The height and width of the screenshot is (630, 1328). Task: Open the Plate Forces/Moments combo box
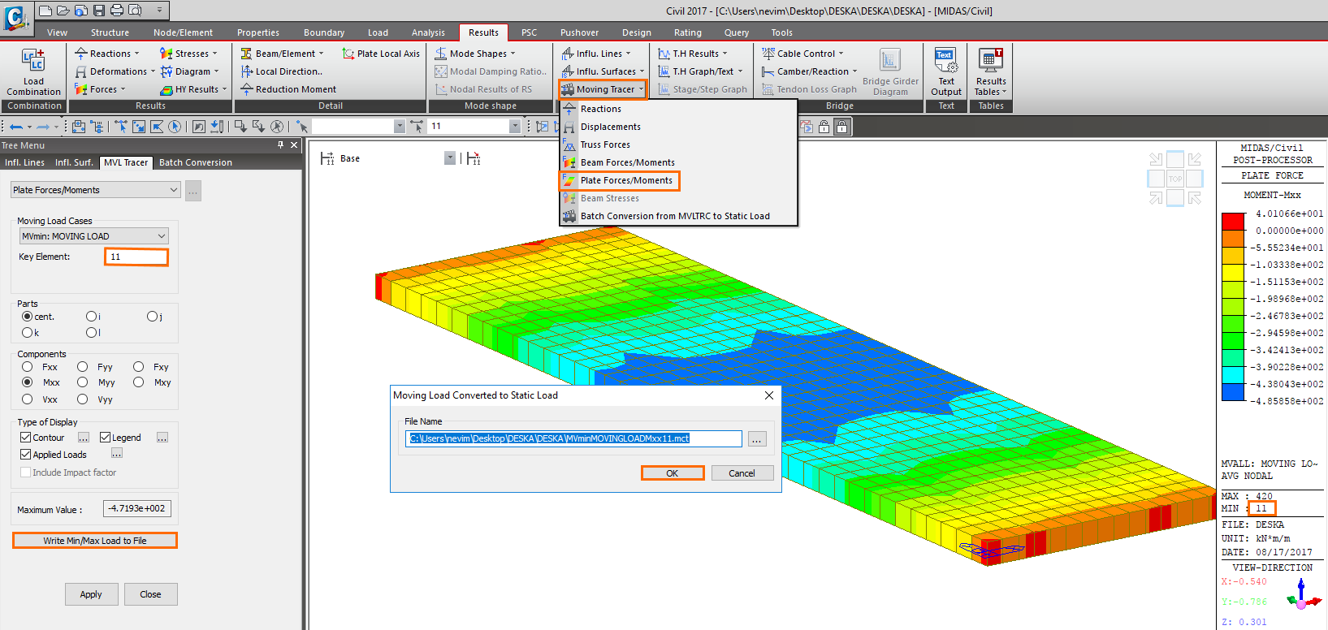[95, 190]
